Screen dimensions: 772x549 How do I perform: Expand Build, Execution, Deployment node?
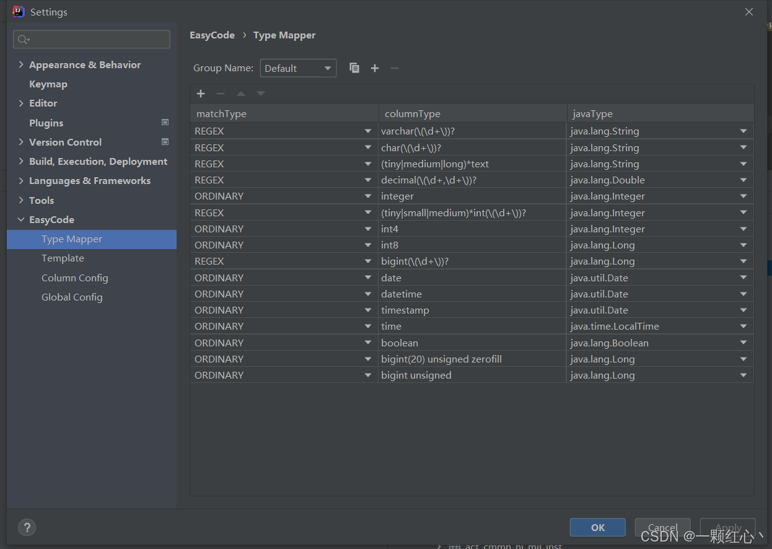(x=22, y=161)
